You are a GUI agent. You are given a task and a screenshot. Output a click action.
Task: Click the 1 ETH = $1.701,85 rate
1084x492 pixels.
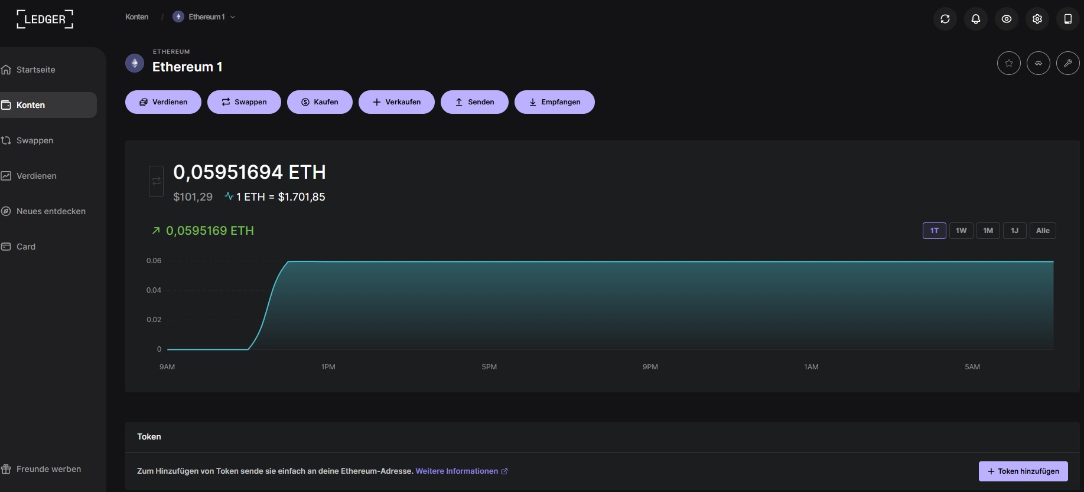pos(281,197)
